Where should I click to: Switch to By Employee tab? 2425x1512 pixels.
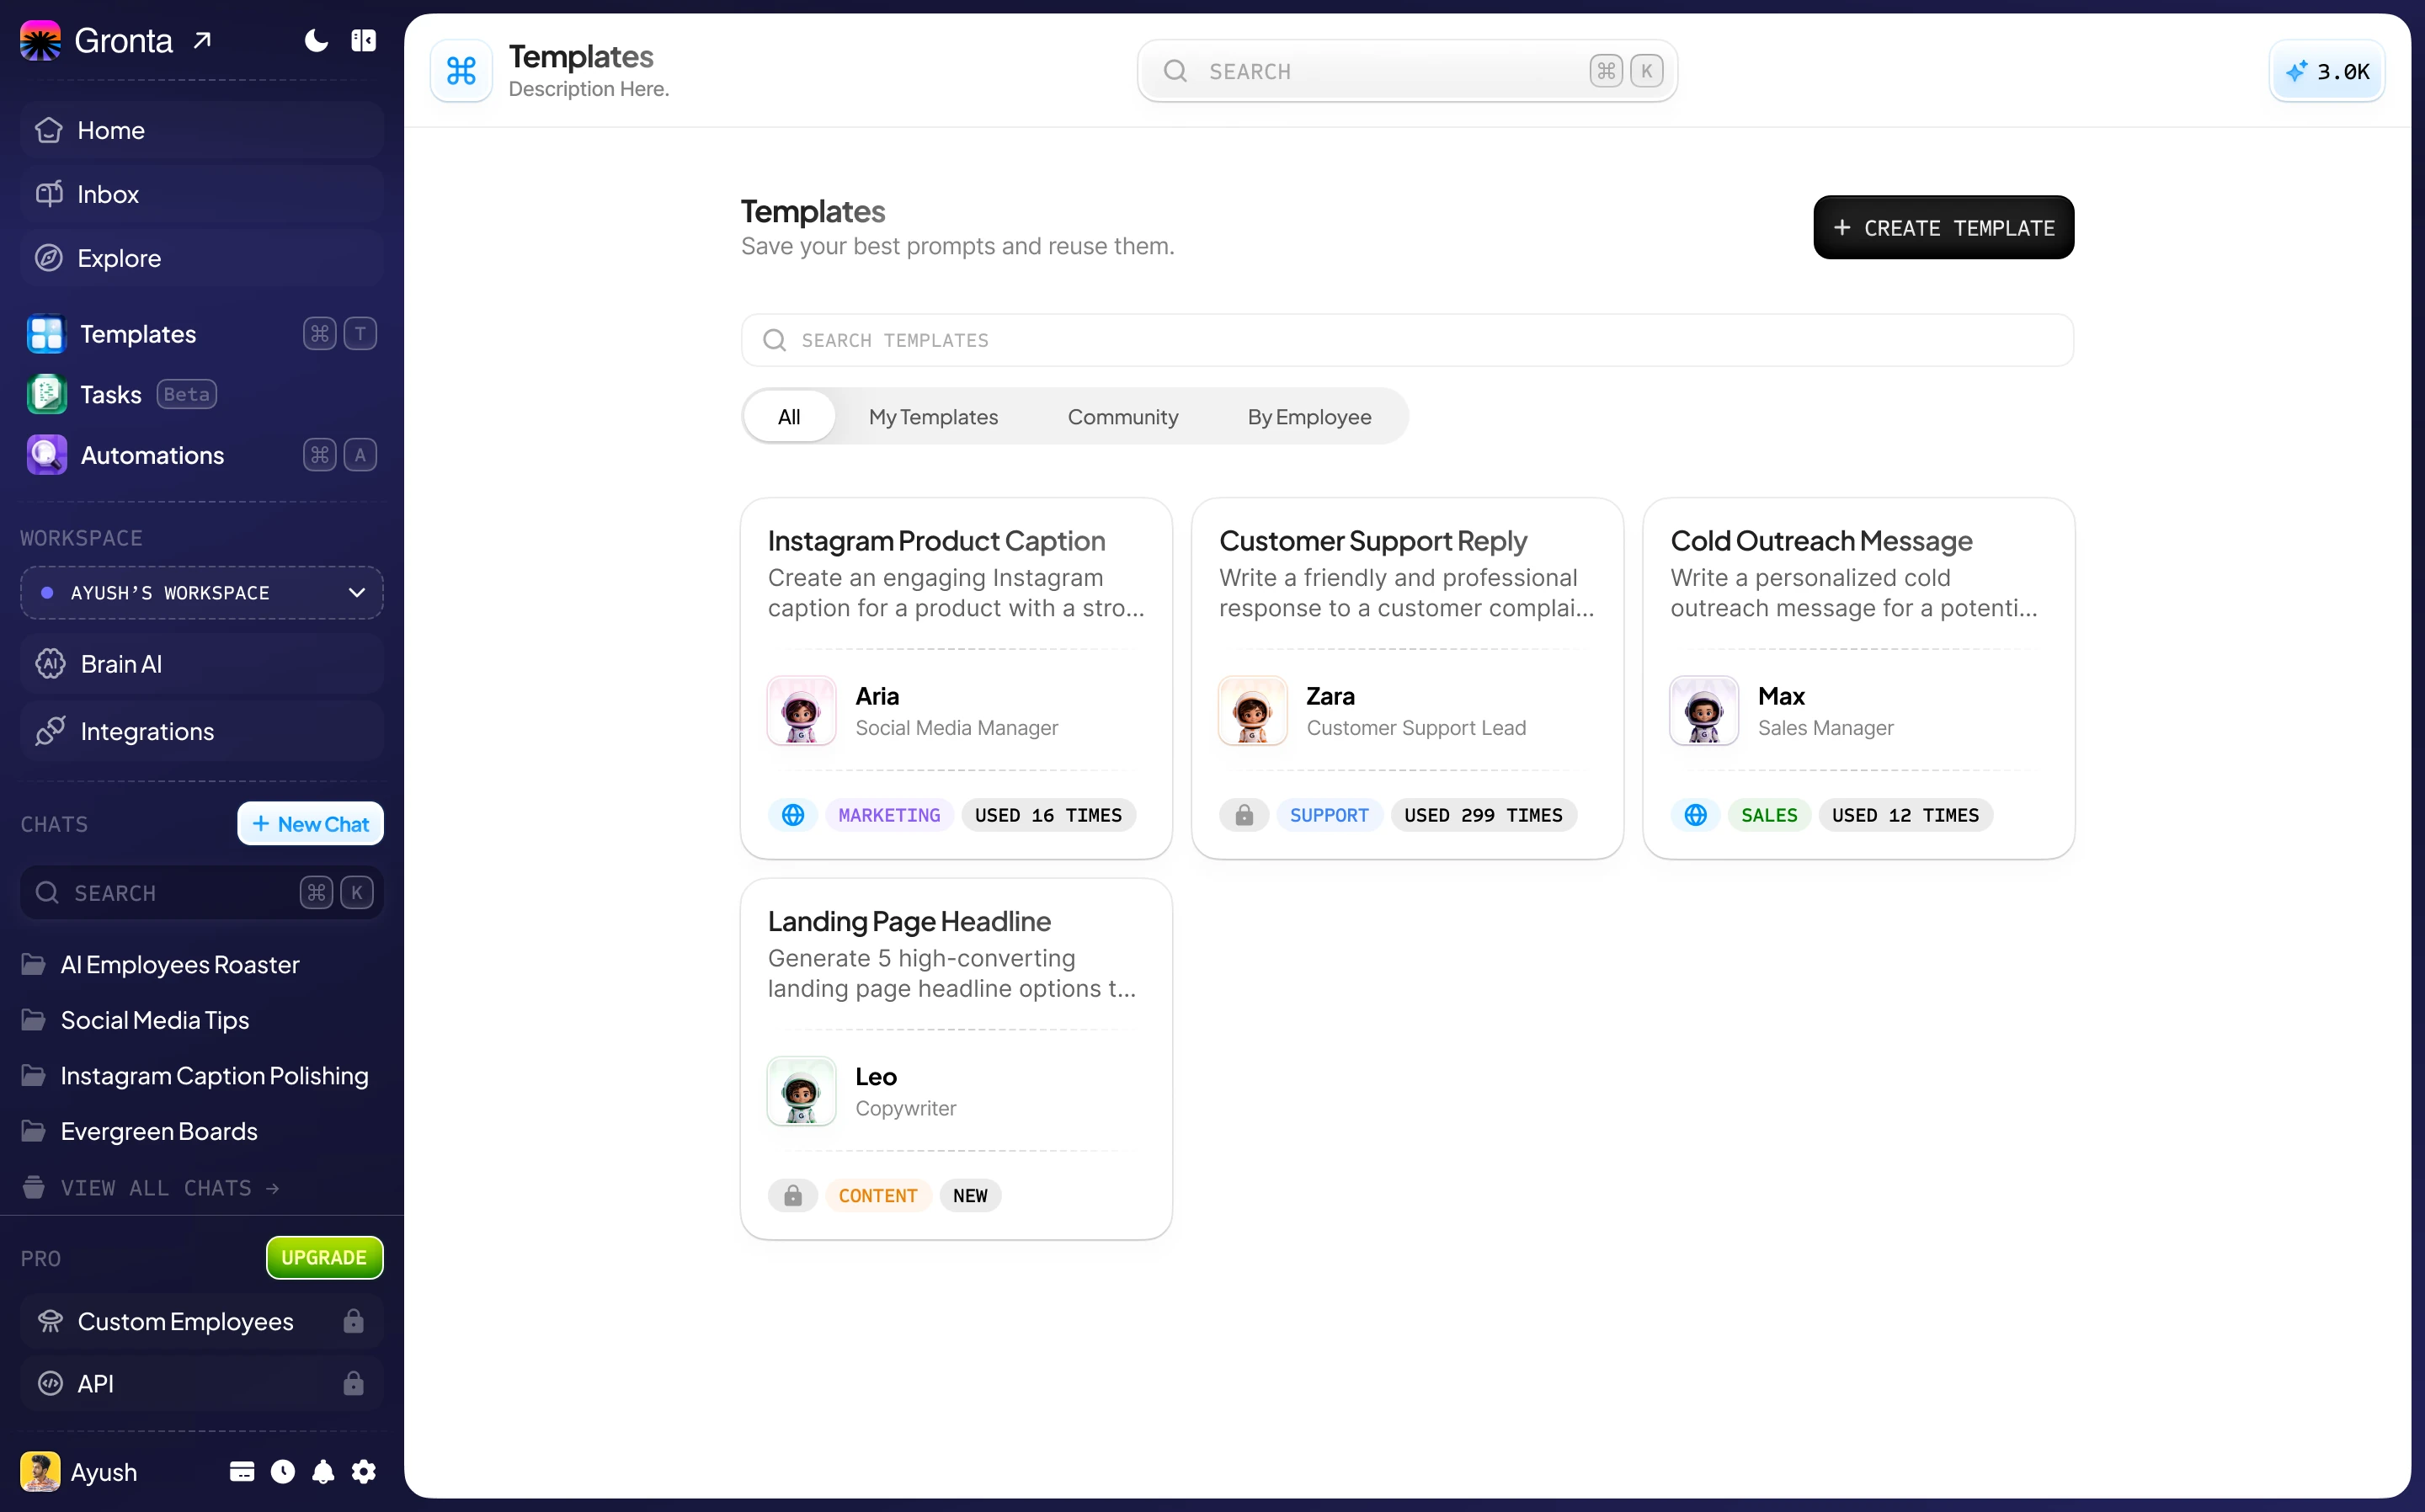[x=1309, y=417]
